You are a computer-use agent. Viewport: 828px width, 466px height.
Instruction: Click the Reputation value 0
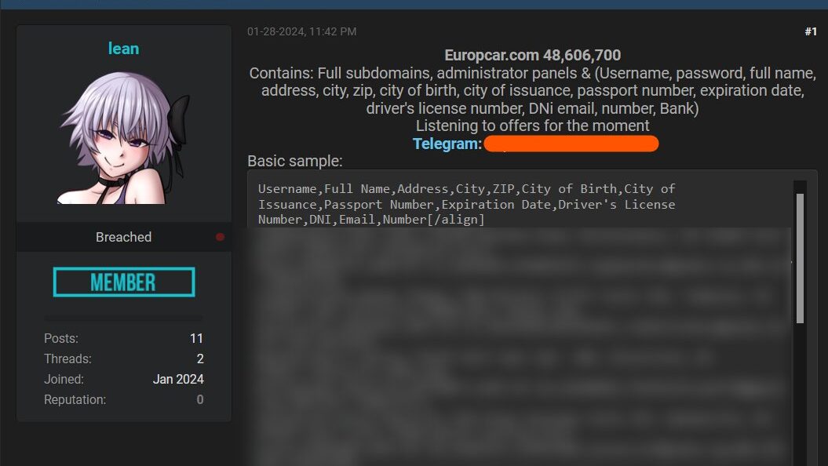(200, 399)
